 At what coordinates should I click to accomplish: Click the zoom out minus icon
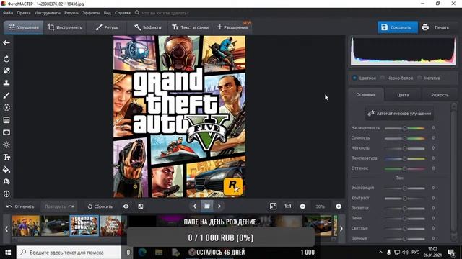tap(302, 206)
